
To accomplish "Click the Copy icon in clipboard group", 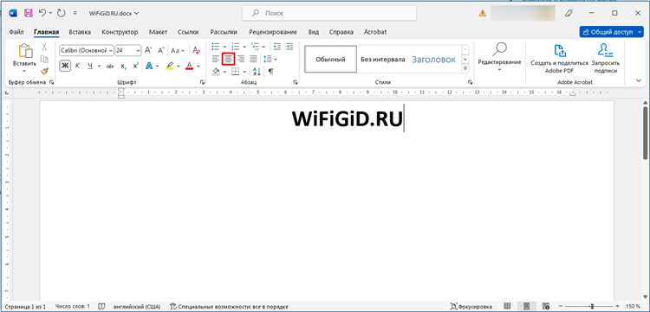I will 44,59.
